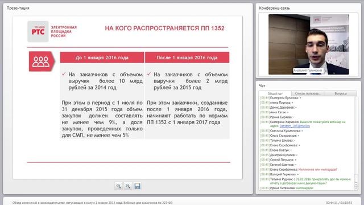The height and width of the screenshot is (205, 364).
Task: Click the chat message from Валерий Гирченко
Action: click(279, 174)
